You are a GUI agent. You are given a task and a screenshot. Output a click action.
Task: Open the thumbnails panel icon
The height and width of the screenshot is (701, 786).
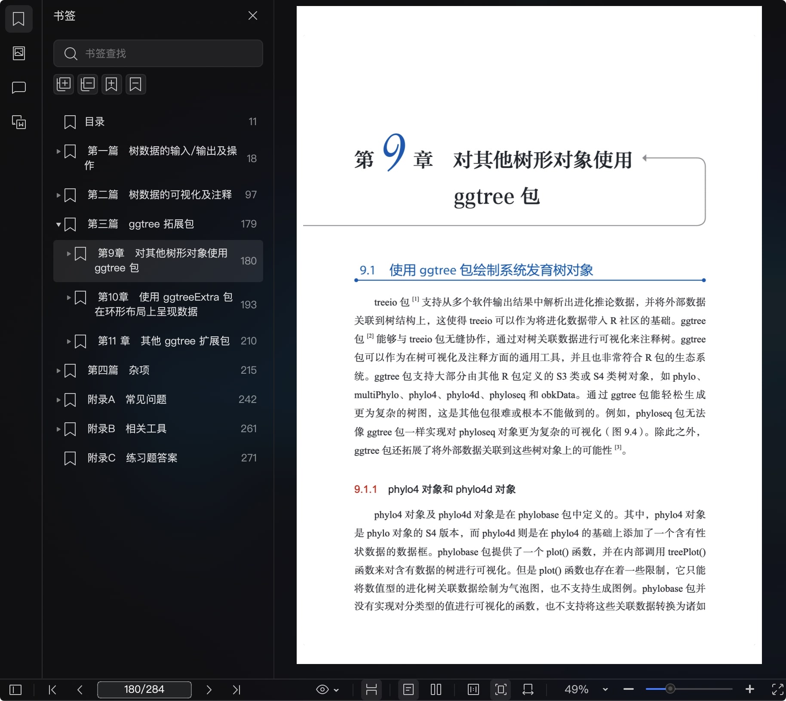[18, 53]
